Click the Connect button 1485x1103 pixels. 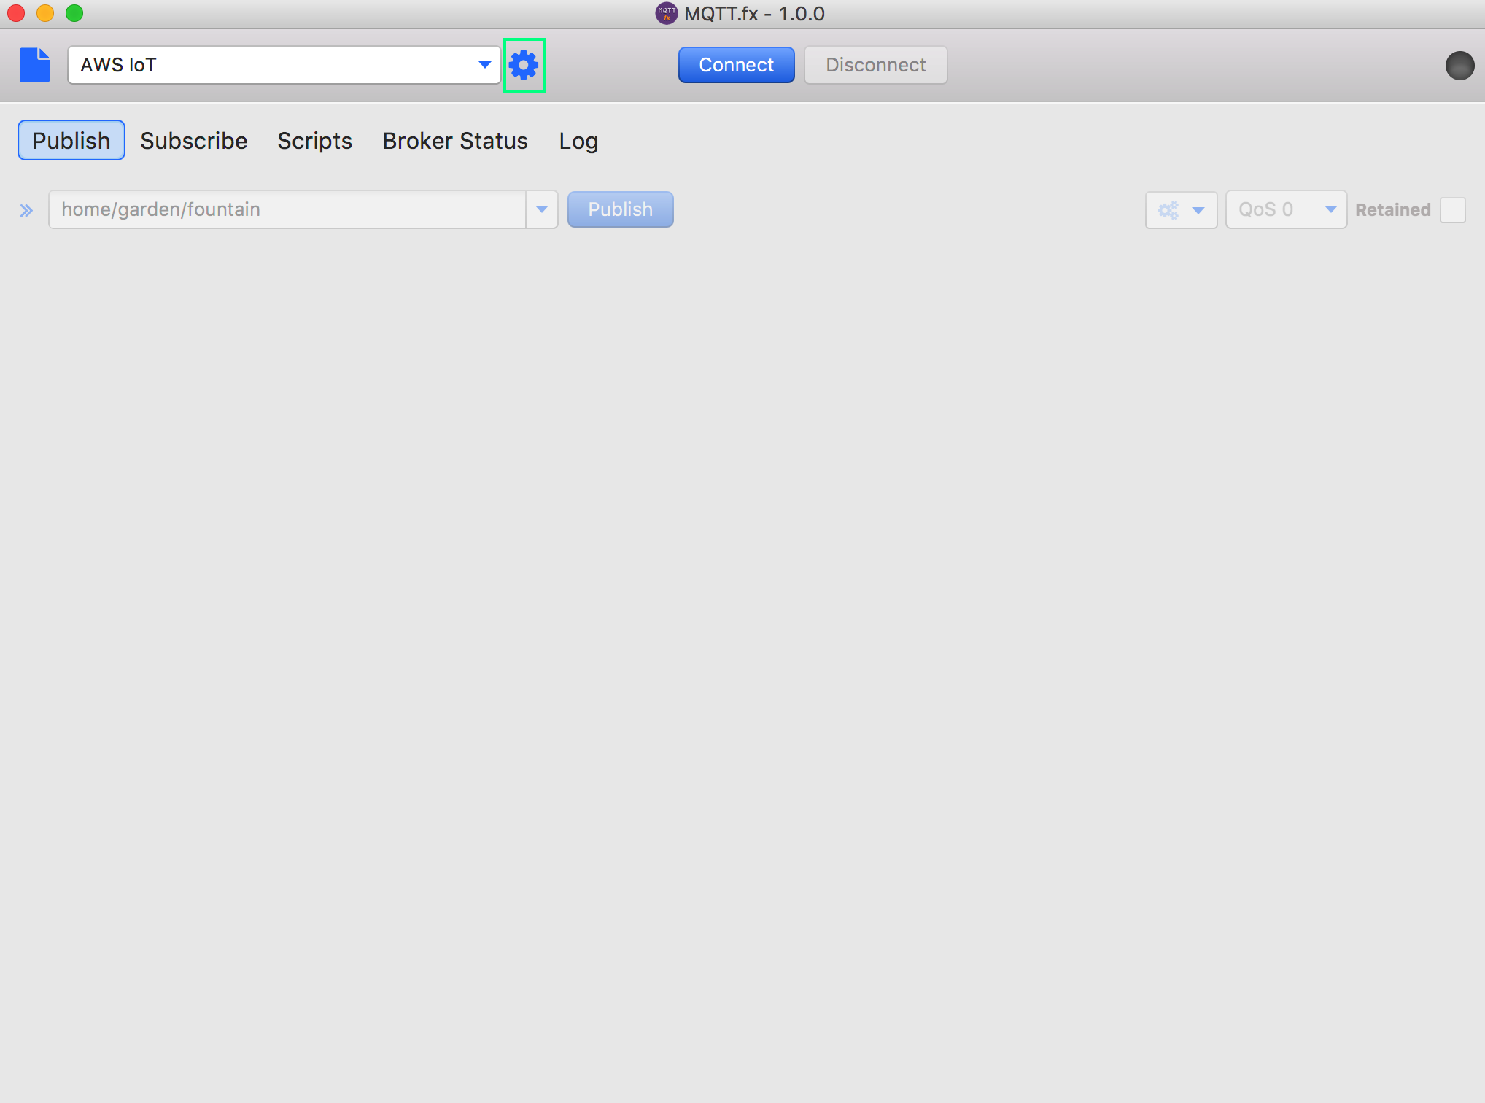(736, 65)
